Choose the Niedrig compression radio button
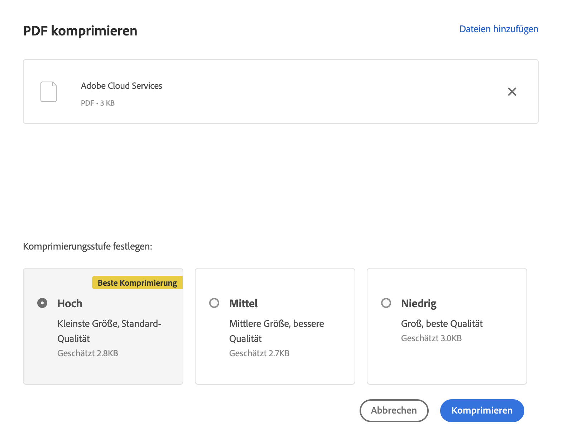Image resolution: width=563 pixels, height=444 pixels. tap(386, 303)
